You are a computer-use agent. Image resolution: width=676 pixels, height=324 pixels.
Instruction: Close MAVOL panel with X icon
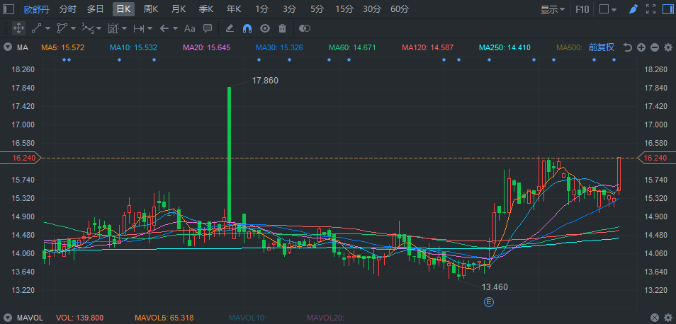(x=655, y=318)
